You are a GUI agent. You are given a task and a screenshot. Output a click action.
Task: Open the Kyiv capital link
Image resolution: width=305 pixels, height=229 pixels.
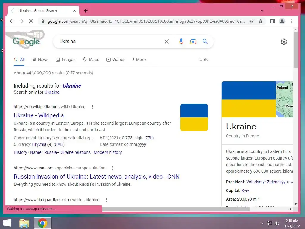click(245, 191)
